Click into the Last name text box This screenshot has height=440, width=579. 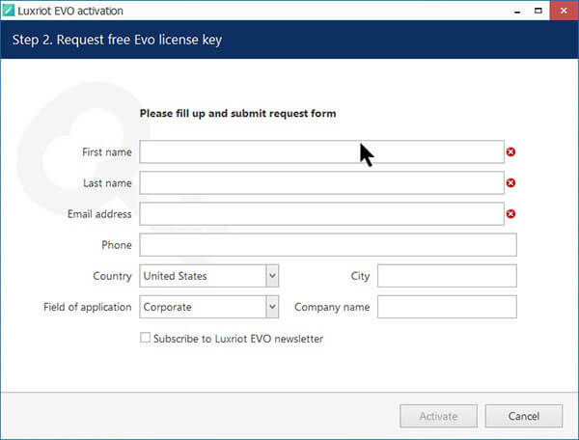[x=321, y=182]
